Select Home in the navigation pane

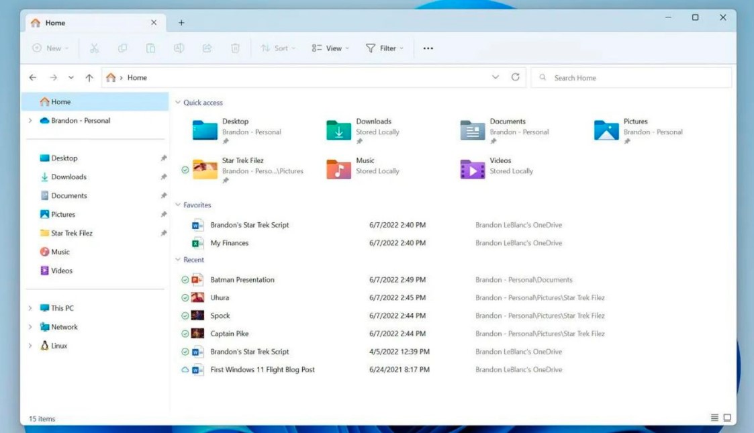(95, 102)
